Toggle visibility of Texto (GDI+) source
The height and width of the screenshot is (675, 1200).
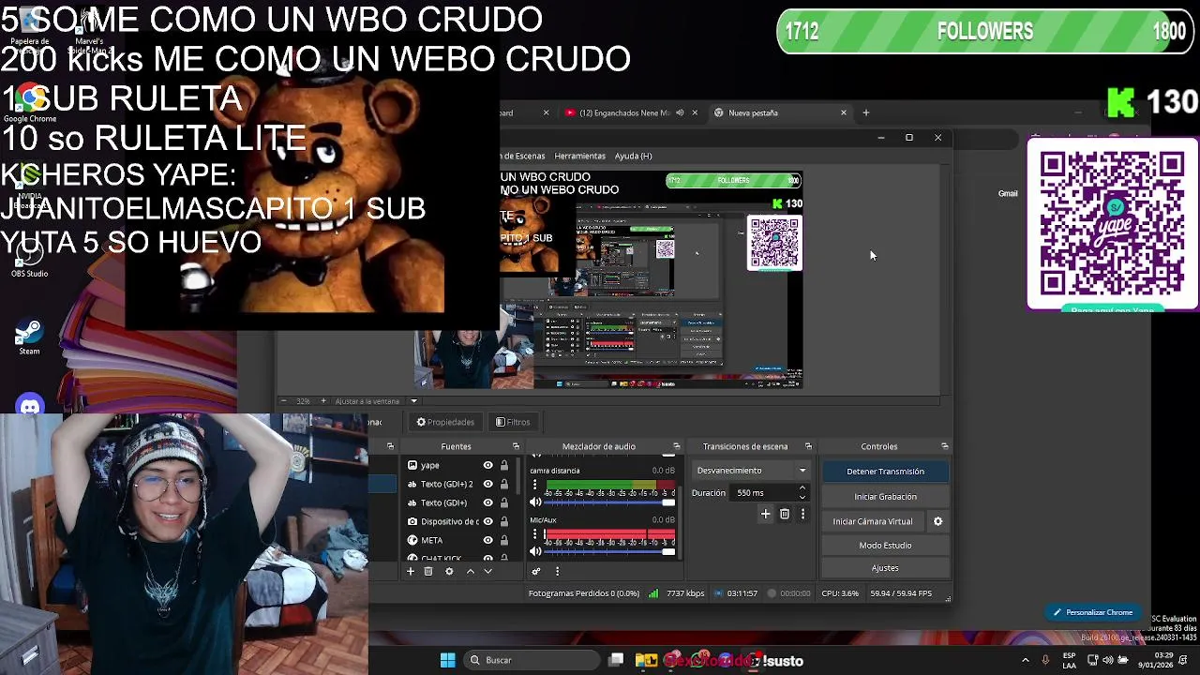[487, 502]
